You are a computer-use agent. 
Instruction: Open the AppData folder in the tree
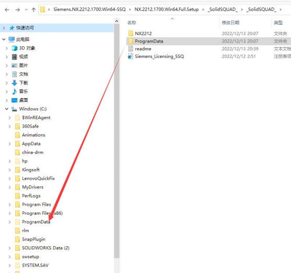click(x=31, y=144)
